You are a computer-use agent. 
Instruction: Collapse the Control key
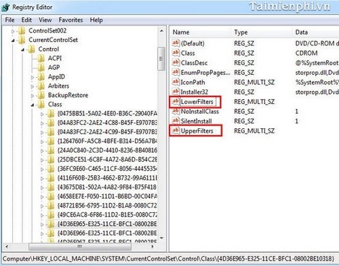22,50
